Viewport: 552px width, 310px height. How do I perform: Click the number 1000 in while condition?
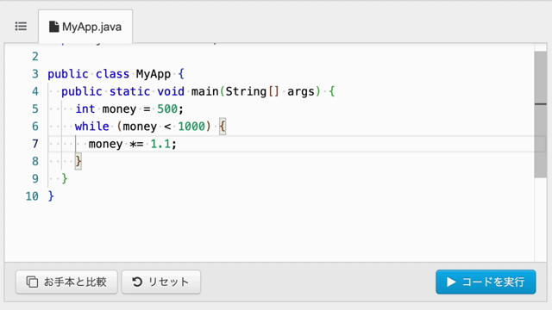[x=191, y=127]
